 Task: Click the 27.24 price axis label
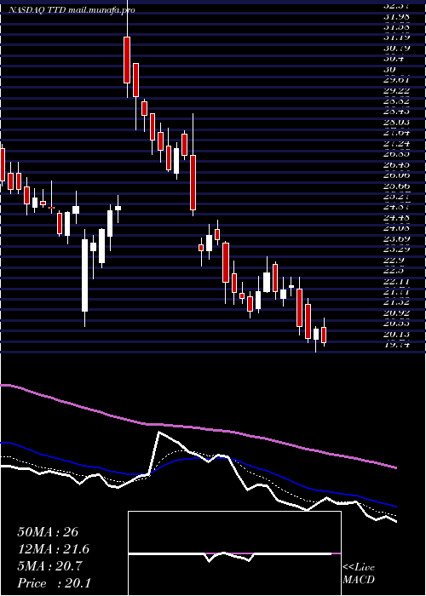(397, 144)
